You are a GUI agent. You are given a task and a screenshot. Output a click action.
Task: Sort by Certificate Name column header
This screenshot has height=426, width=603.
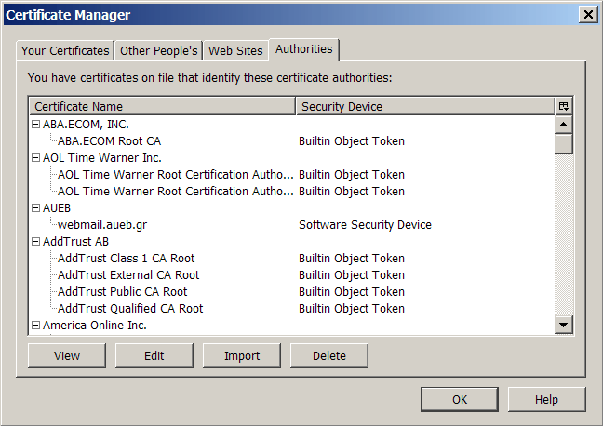[162, 106]
